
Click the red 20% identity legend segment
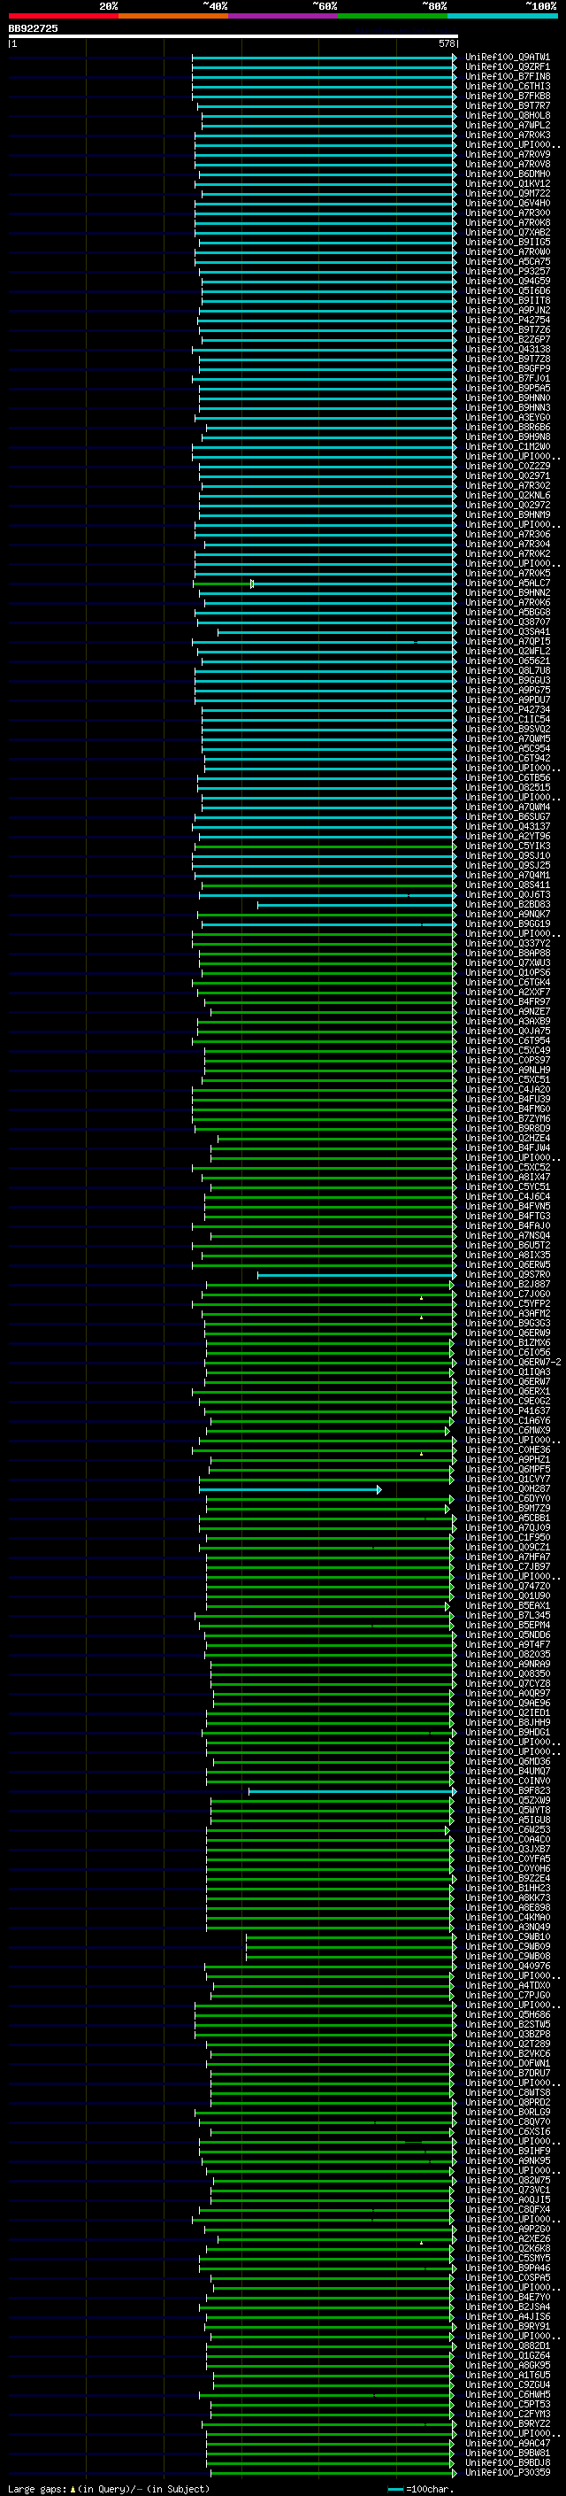63,16
